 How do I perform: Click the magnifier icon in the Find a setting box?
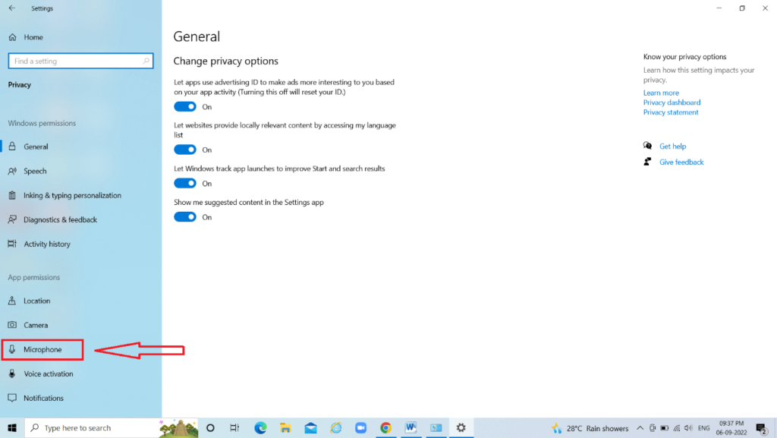146,61
